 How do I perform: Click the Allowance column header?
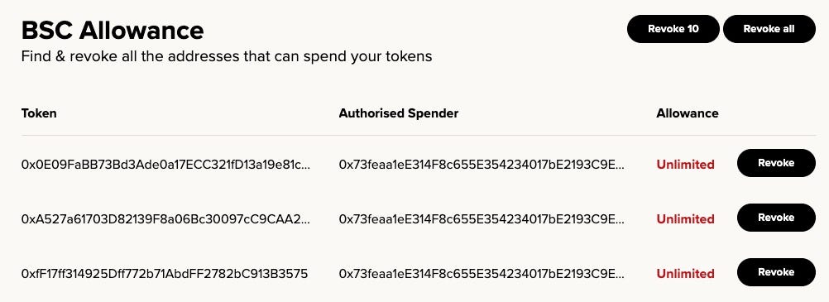click(x=688, y=113)
